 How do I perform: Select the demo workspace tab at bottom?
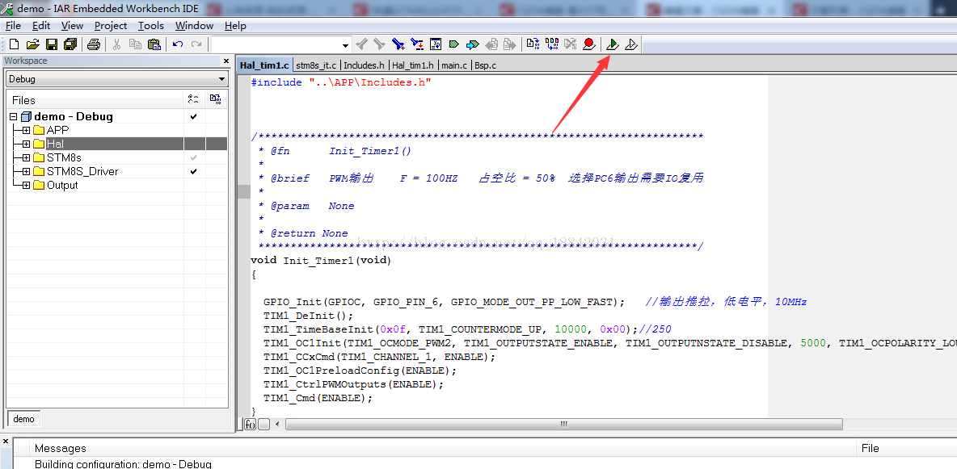click(x=23, y=418)
